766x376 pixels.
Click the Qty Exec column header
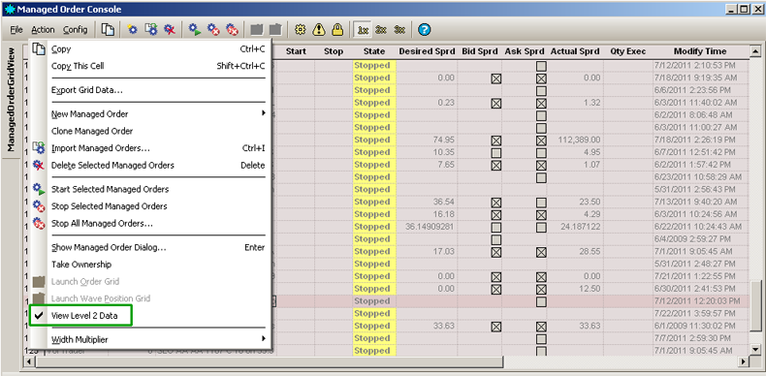tap(627, 51)
